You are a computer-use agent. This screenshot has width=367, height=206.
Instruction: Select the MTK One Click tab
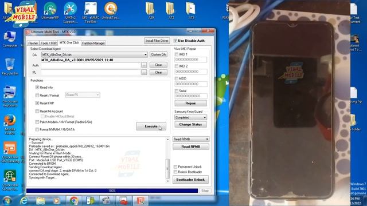69,43
